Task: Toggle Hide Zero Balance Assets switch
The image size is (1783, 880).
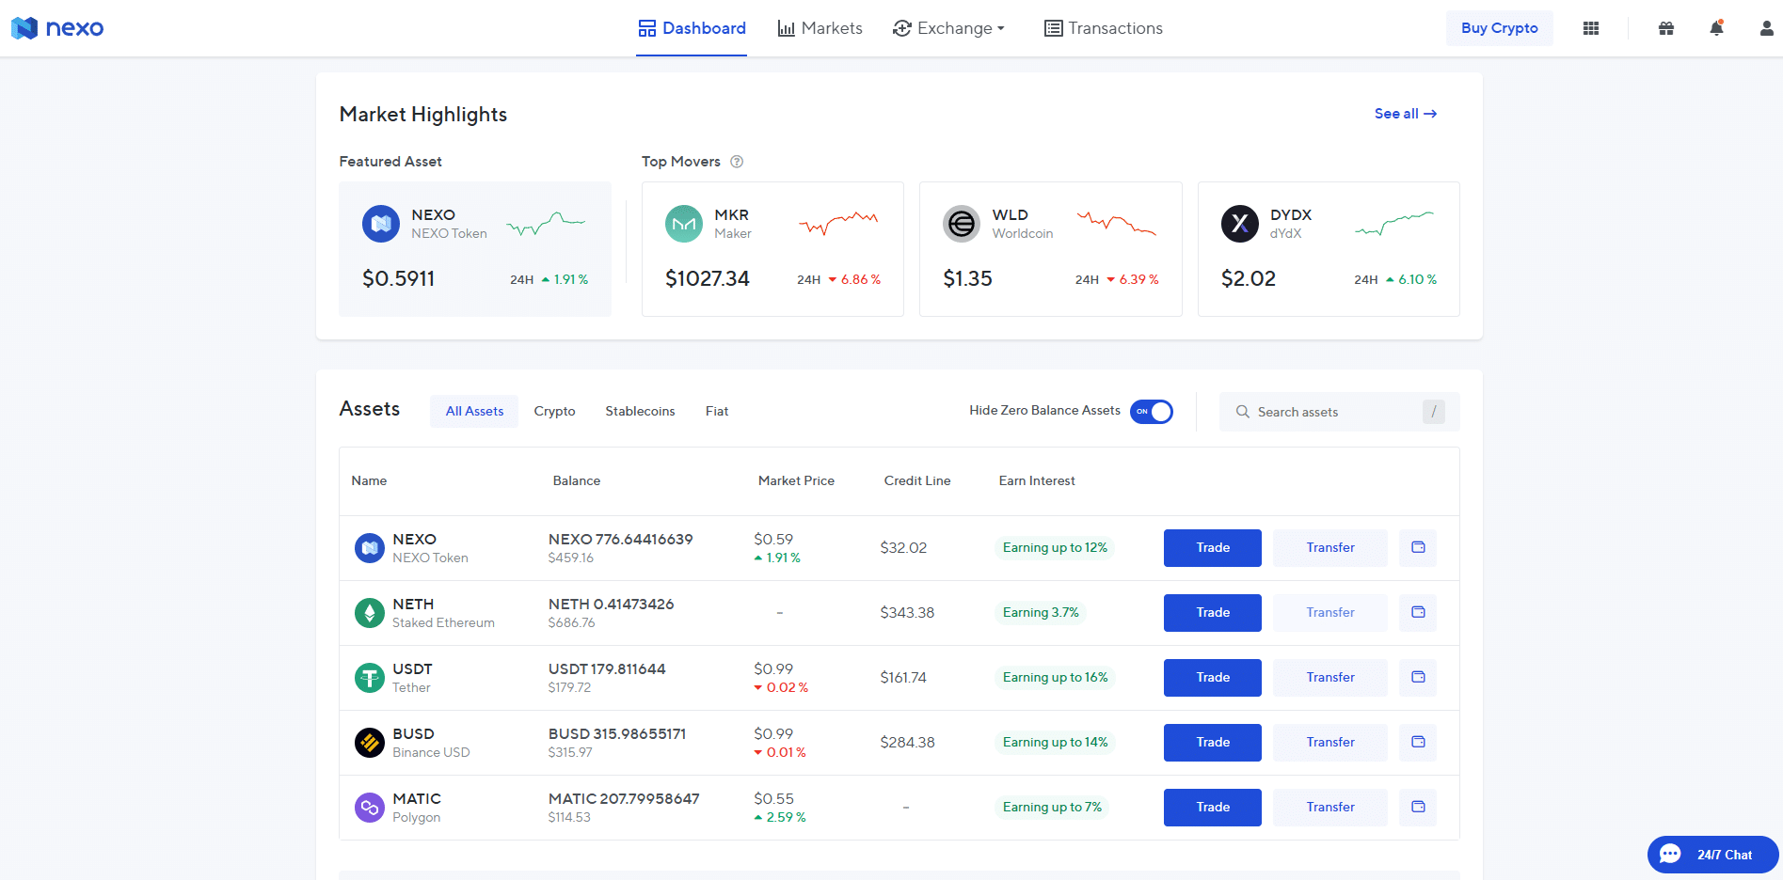Action: pyautogui.click(x=1152, y=412)
